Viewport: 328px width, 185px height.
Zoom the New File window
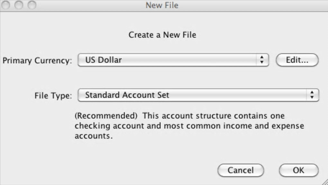pos(32,5)
